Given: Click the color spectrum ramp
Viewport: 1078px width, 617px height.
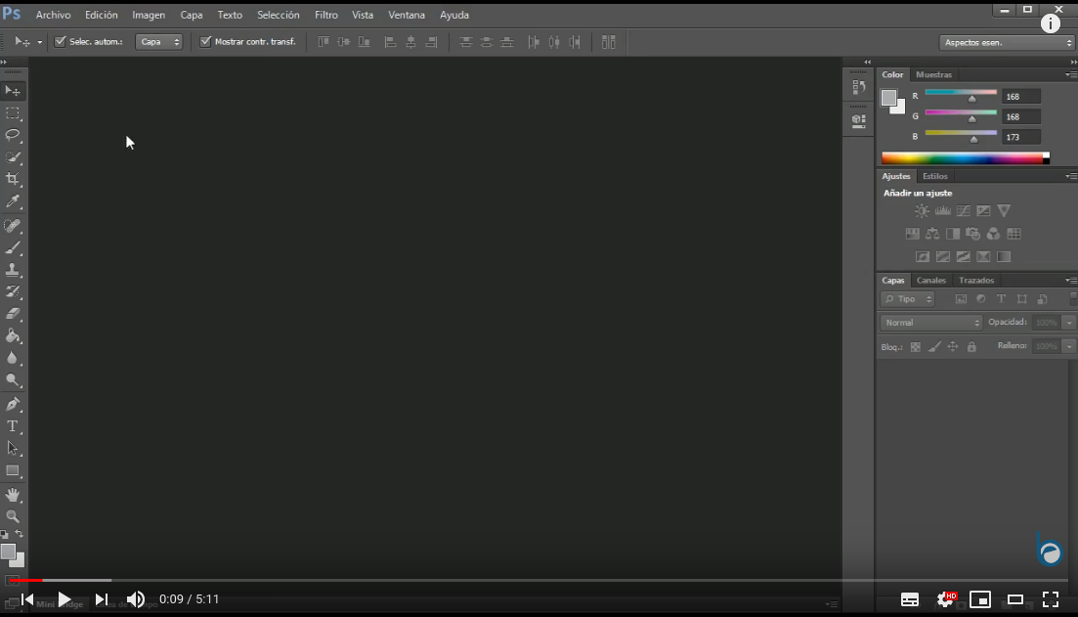Looking at the screenshot, I should tap(966, 158).
